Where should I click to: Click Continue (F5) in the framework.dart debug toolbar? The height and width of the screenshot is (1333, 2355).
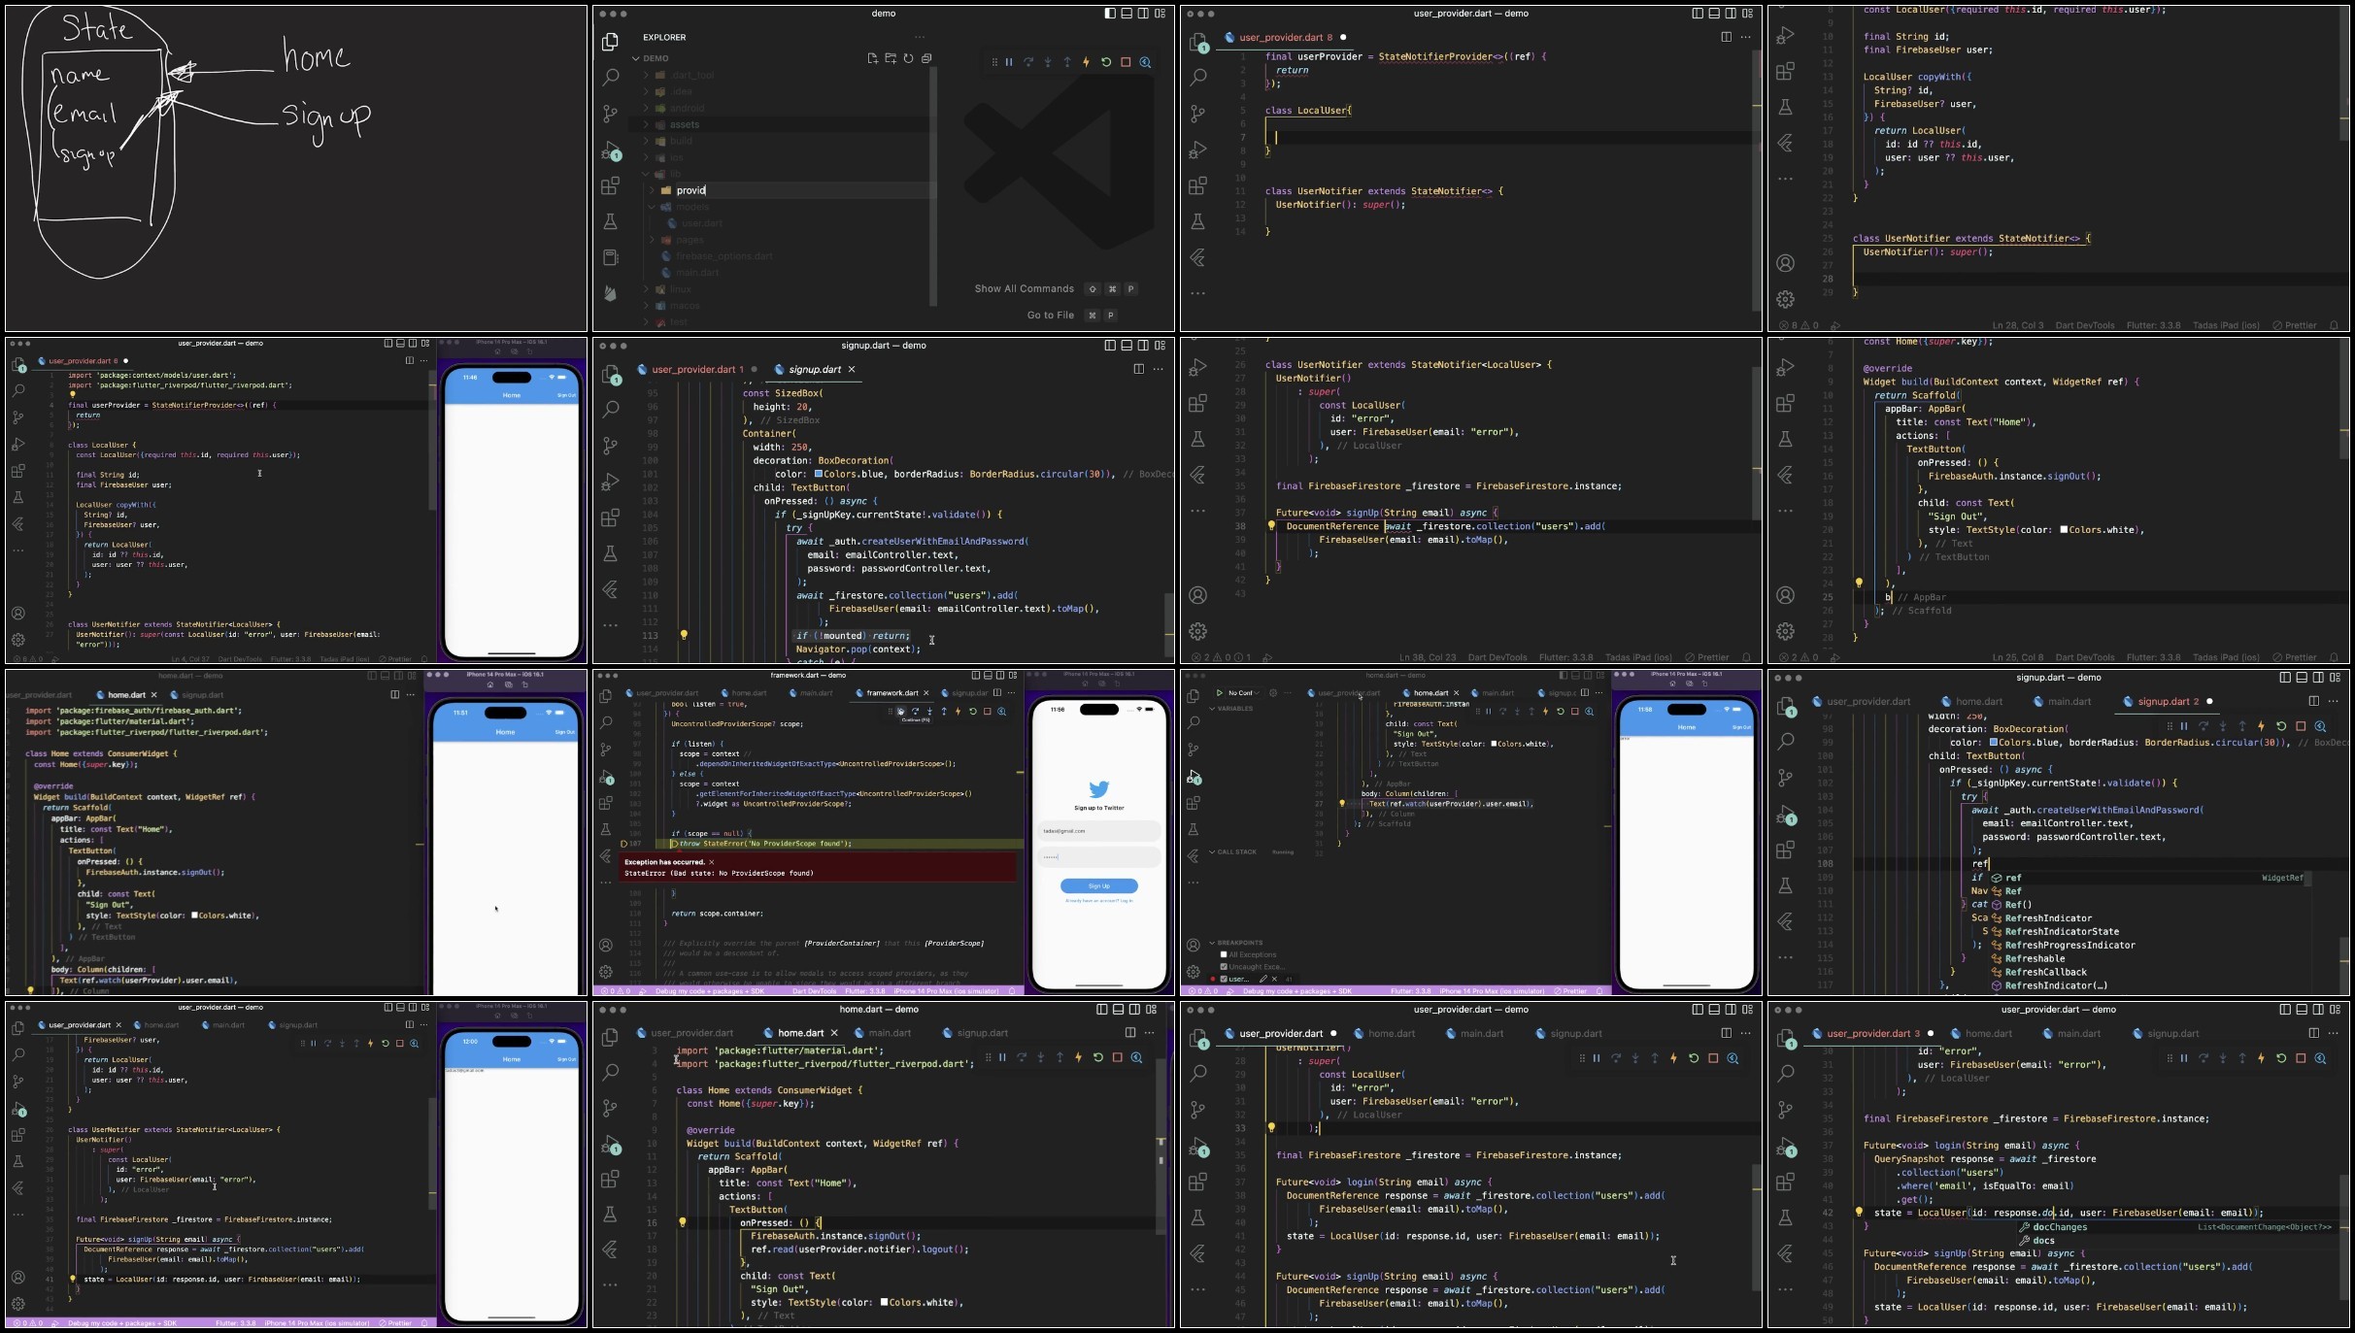[901, 712]
